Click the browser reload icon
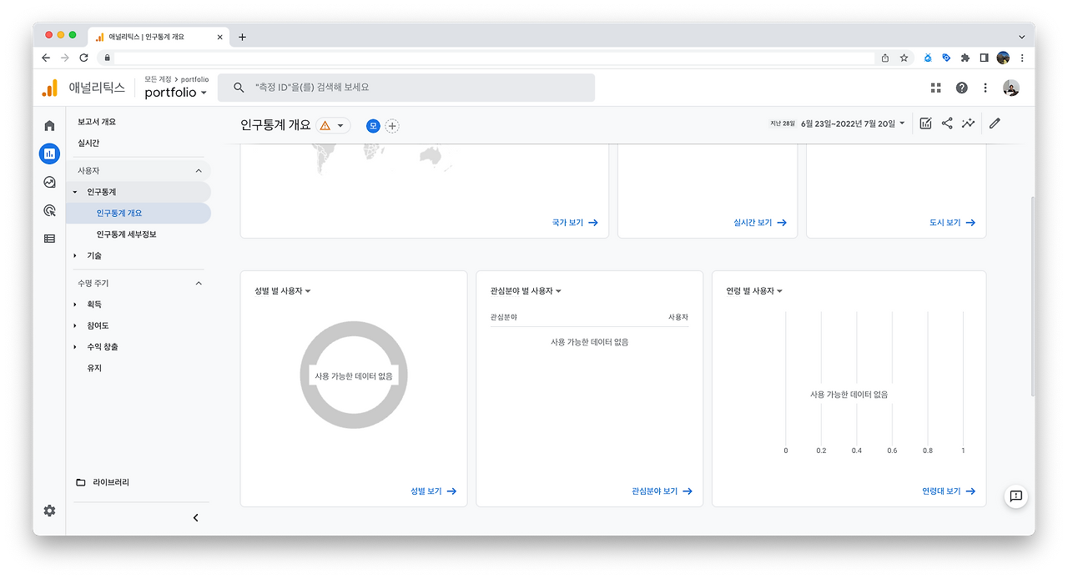Image resolution: width=1068 pixels, height=579 pixels. pos(83,58)
